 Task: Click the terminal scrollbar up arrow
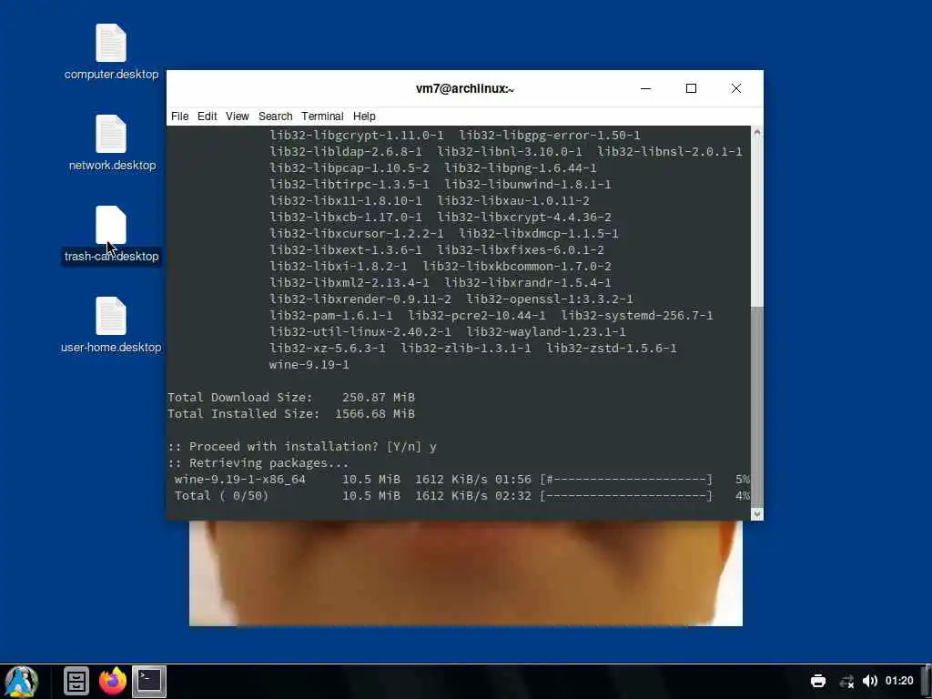[756, 133]
